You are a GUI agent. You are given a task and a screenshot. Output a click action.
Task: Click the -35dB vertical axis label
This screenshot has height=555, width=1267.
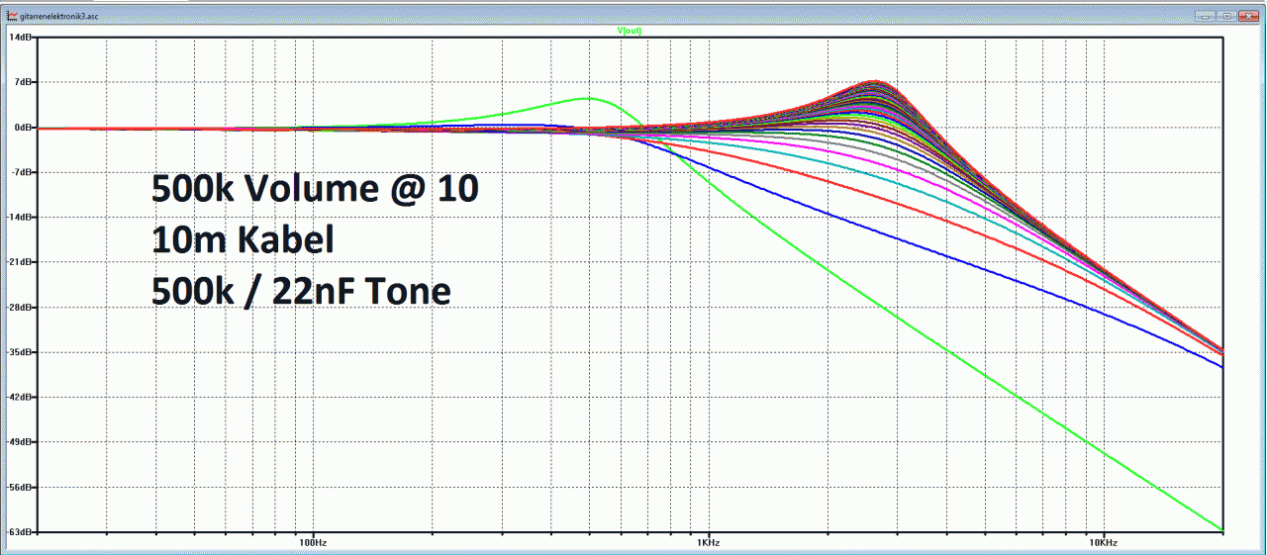tap(19, 352)
